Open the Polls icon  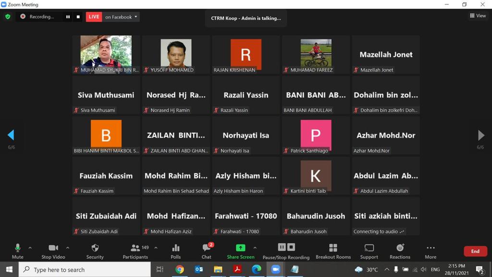[x=176, y=251]
